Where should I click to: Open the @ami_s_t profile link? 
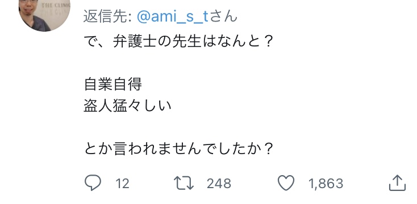click(172, 16)
